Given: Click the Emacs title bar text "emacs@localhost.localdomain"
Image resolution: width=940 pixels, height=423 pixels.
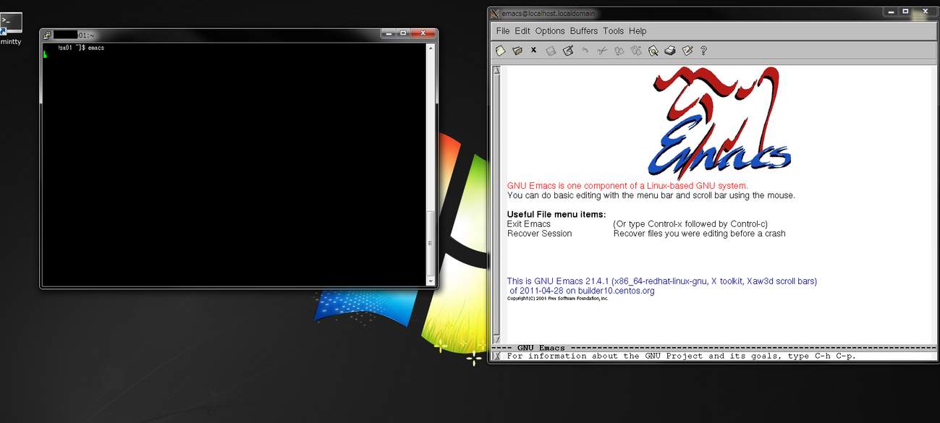Looking at the screenshot, I should click(549, 14).
